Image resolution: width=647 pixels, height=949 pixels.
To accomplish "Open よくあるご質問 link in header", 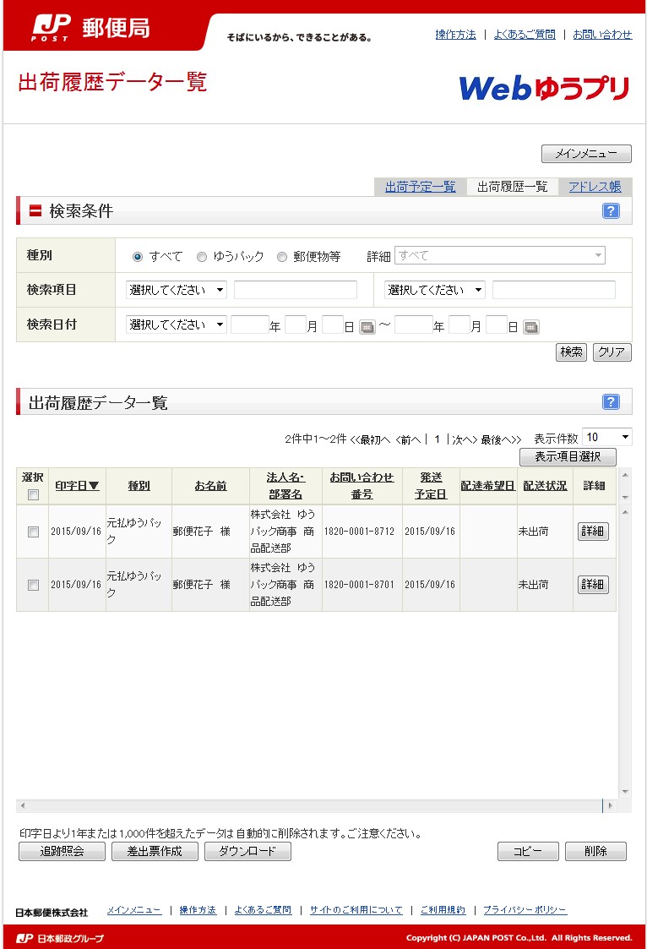I will pos(525,35).
